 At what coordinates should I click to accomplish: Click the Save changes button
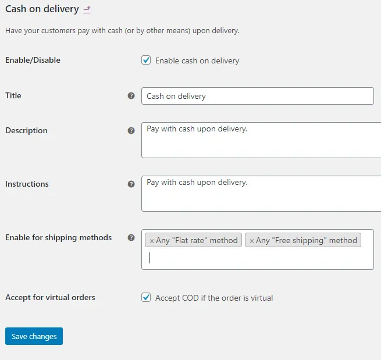point(34,336)
